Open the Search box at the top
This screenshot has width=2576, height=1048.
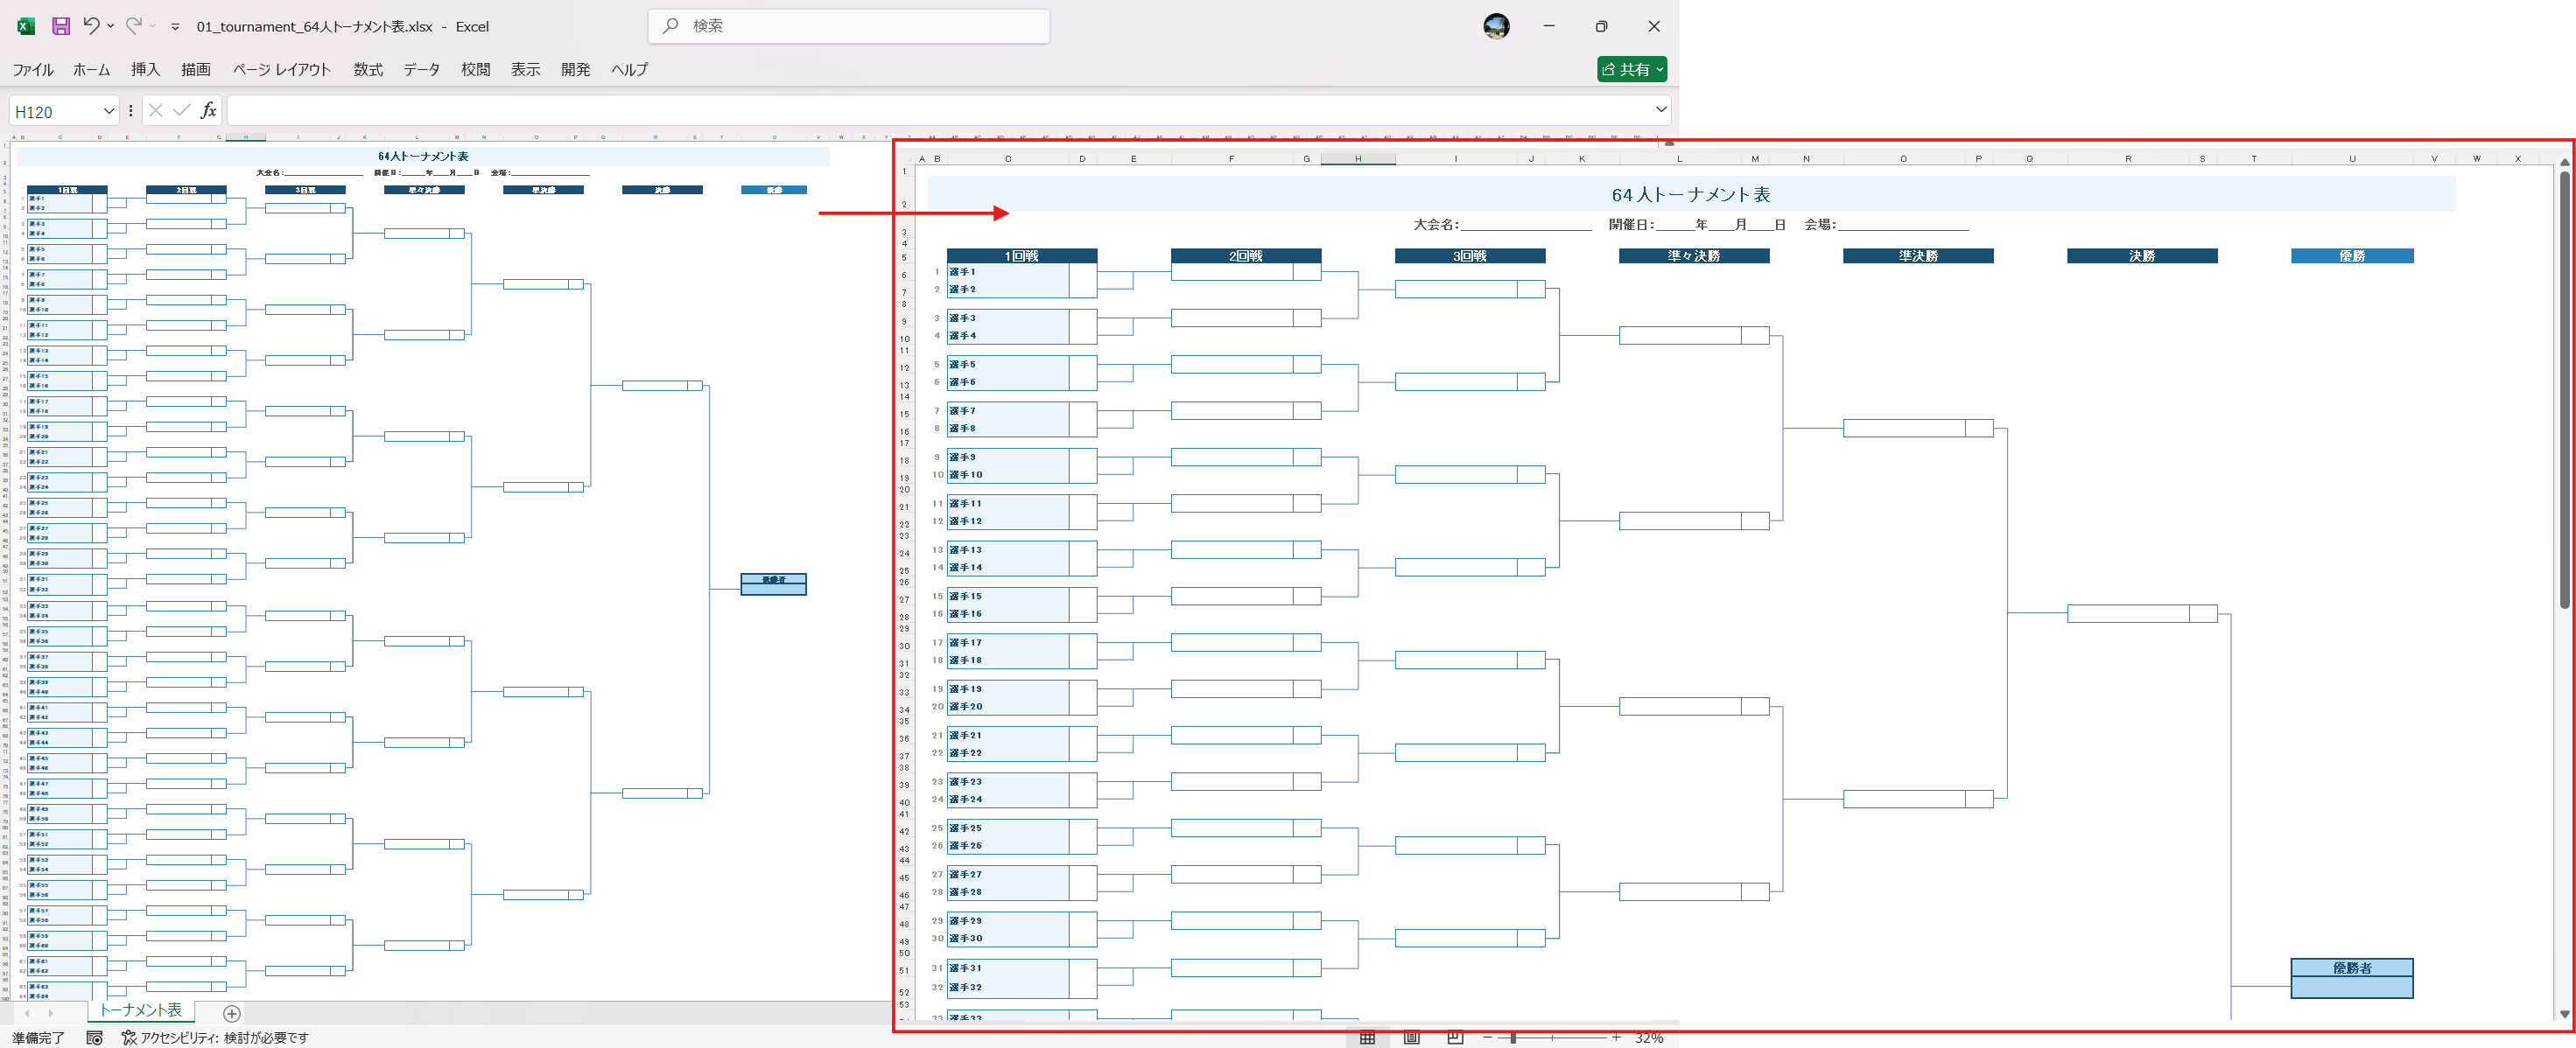(848, 26)
